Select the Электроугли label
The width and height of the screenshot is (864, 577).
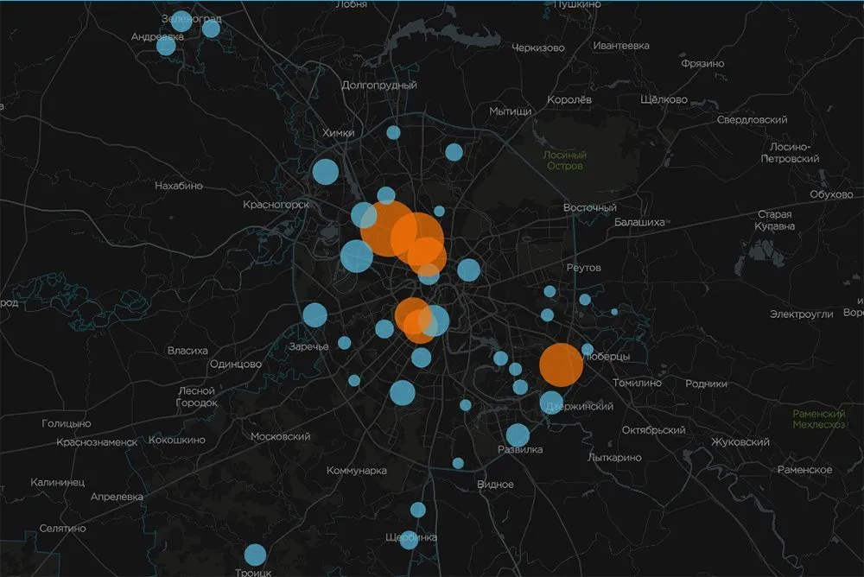[x=801, y=314]
